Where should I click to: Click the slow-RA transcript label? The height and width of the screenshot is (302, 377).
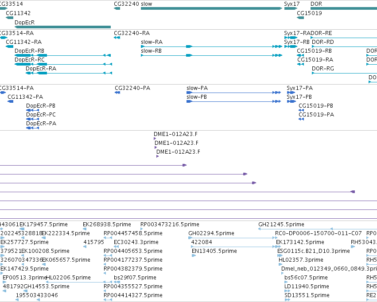[x=152, y=42]
